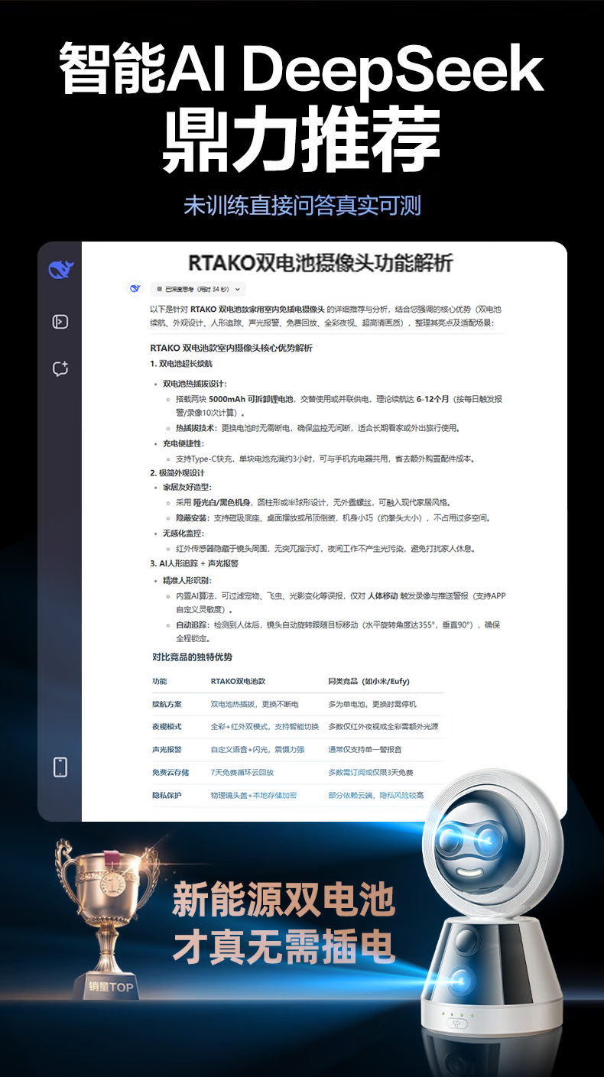This screenshot has width=604, height=1077.
Task: Click the table header RTAKO双电池款
Action: pos(238,680)
